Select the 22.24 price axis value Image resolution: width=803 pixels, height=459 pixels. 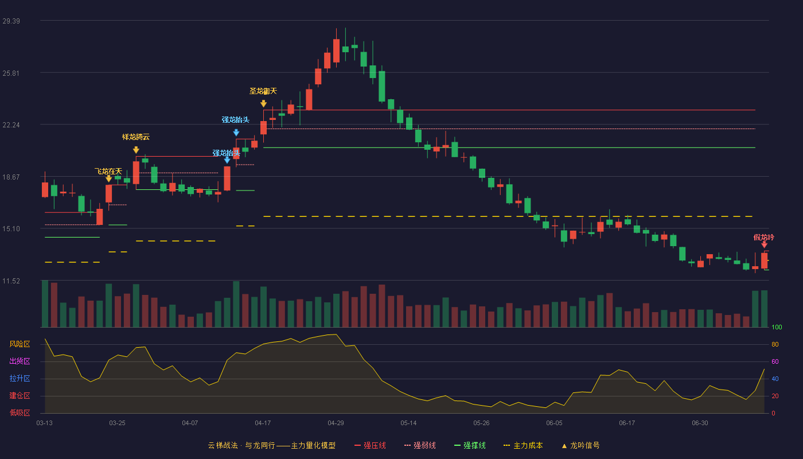pyautogui.click(x=11, y=125)
